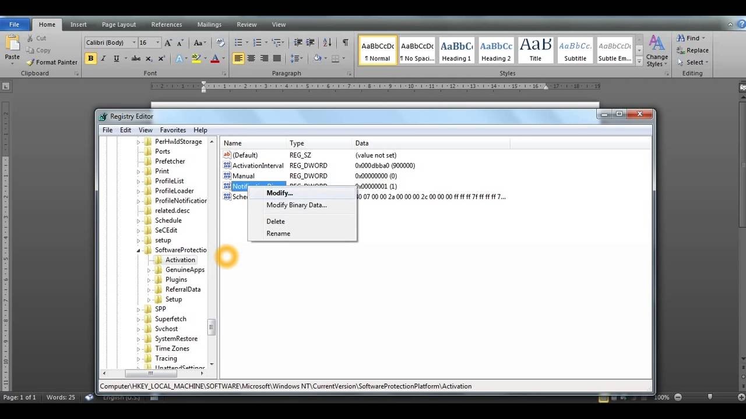Toggle Superscript formatting
Viewport: 746px width, 419px height.
[x=161, y=58]
